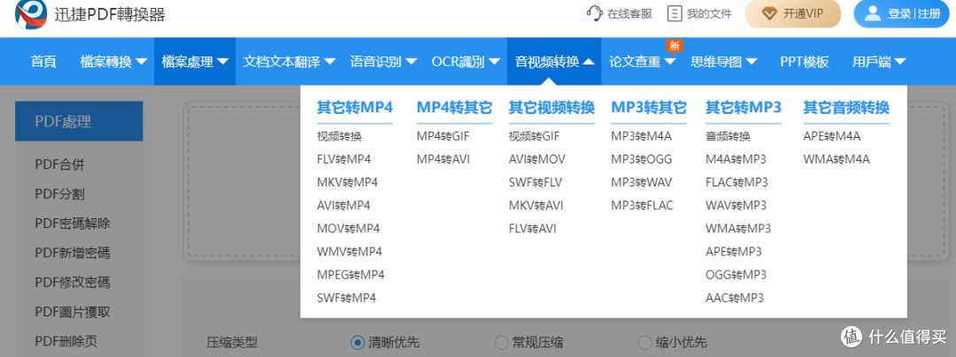Collapse the 音视频转换 dropdown menu
Image resolution: width=956 pixels, height=357 pixels.
pyautogui.click(x=554, y=62)
